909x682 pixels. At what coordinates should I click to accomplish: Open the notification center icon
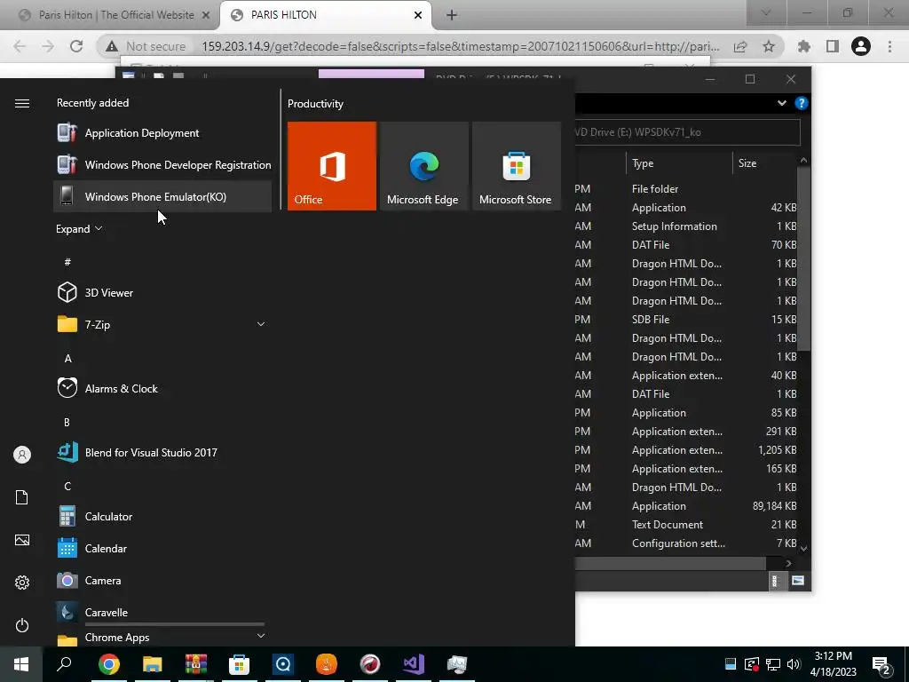881,665
